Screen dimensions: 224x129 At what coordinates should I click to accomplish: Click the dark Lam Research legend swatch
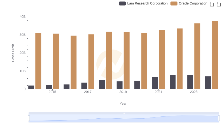[122, 3]
